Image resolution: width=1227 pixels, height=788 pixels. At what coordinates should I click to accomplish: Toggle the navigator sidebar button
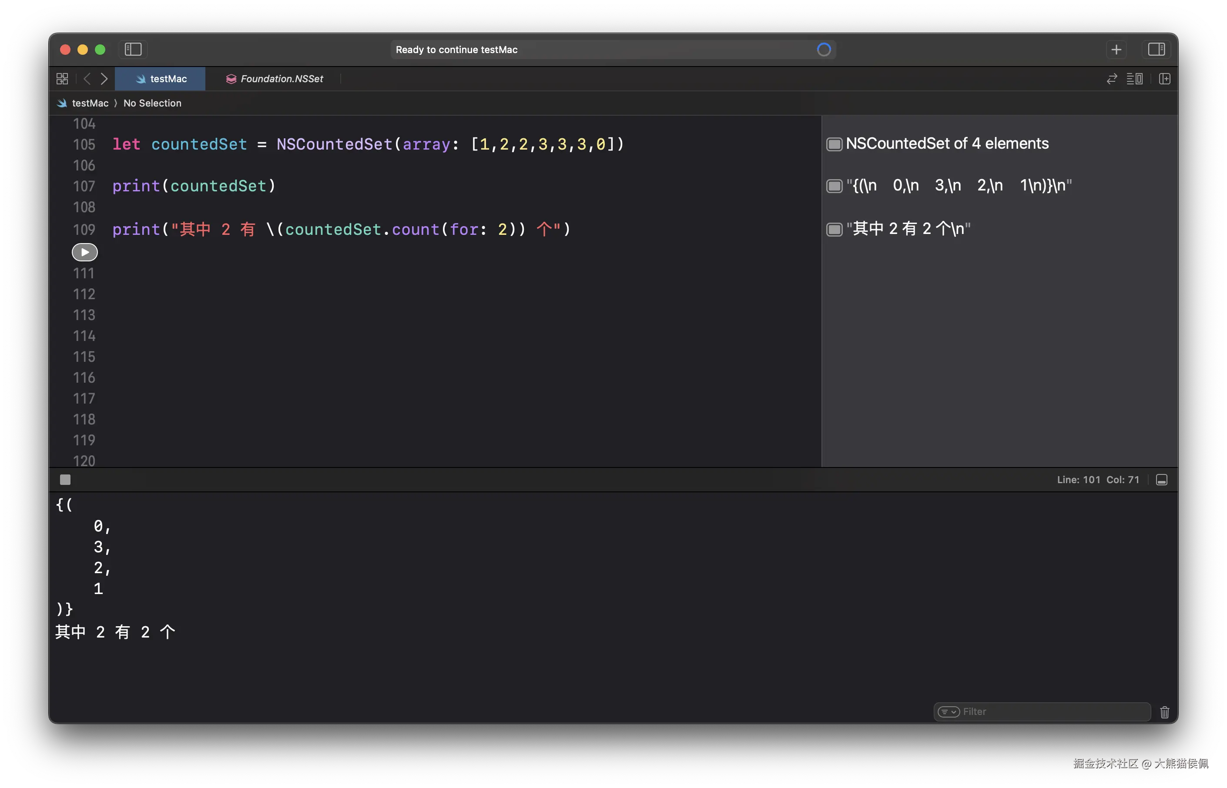(x=133, y=49)
